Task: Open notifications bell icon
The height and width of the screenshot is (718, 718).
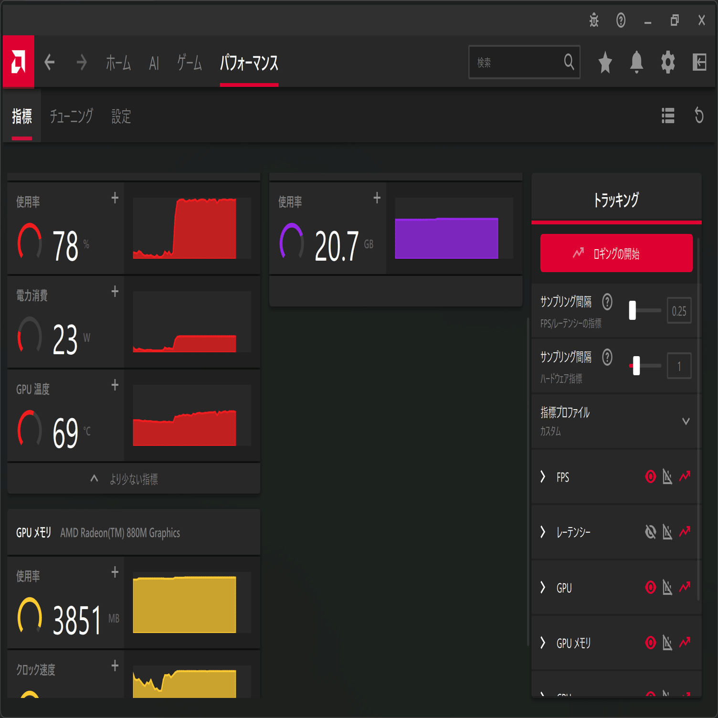Action: 636,62
